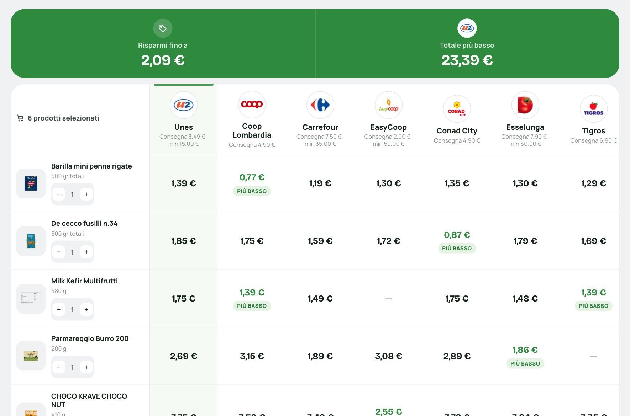Click the U2 logo above Totale più basso
Image resolution: width=630 pixels, height=416 pixels.
467,28
